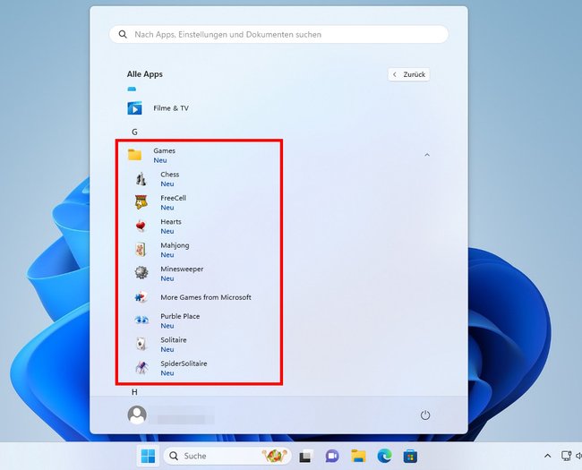582x470 pixels.
Task: Open the power options button
Action: tap(425, 415)
